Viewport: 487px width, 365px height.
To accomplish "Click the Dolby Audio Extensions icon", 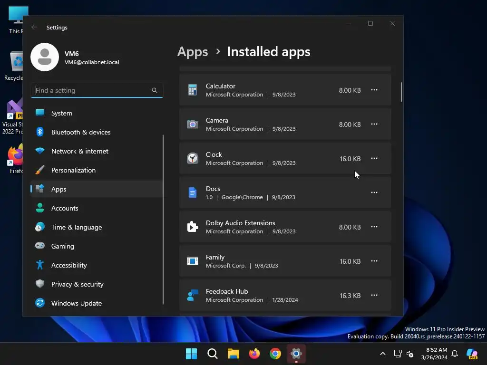I will coord(193,227).
